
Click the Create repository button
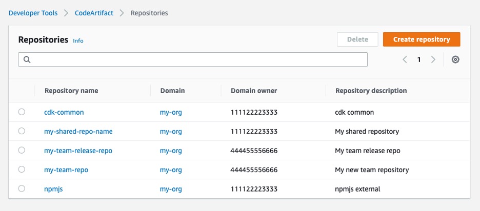tap(422, 39)
